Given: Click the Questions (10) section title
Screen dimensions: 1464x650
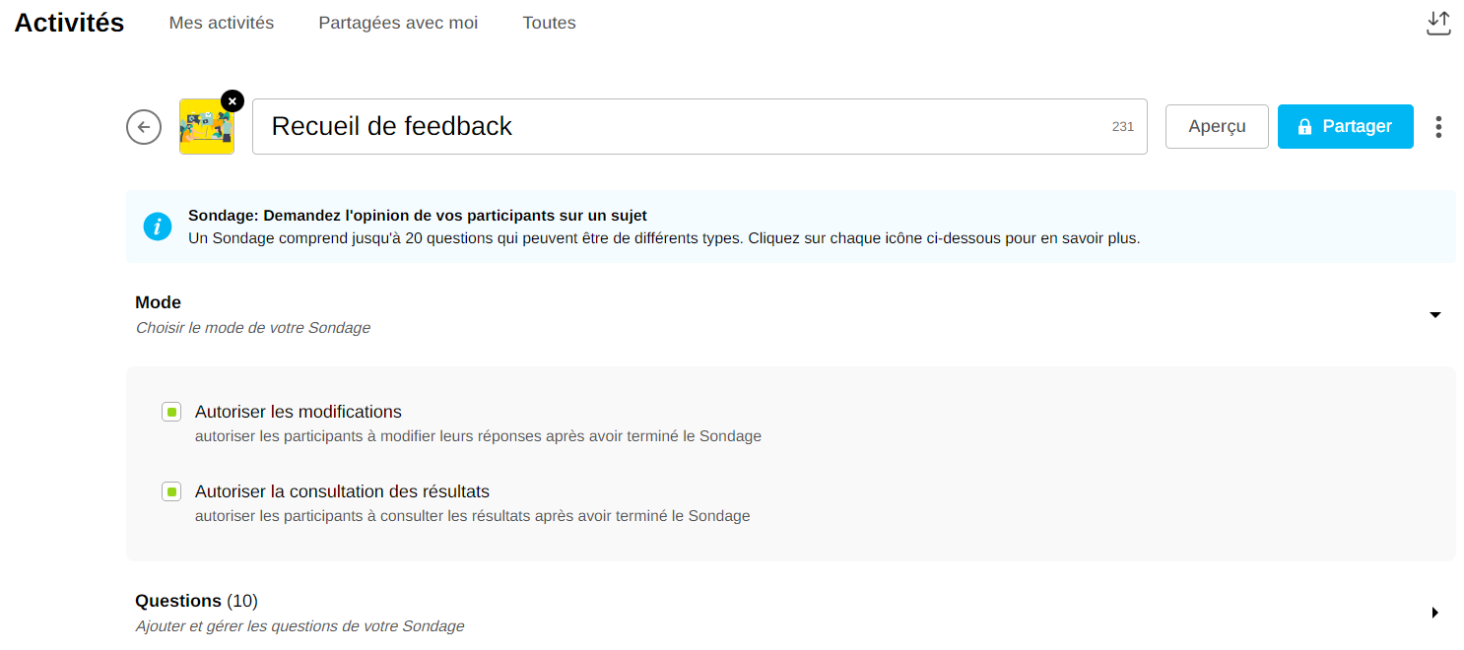Looking at the screenshot, I should pyautogui.click(x=196, y=601).
